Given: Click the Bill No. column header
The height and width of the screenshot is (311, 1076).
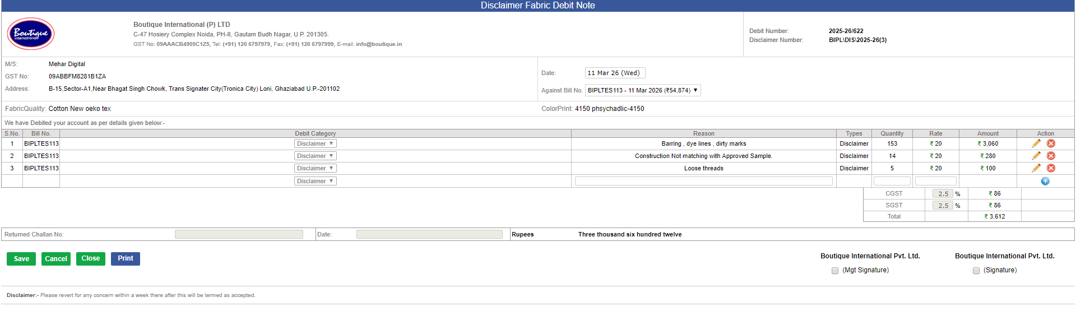Looking at the screenshot, I should click(41, 133).
